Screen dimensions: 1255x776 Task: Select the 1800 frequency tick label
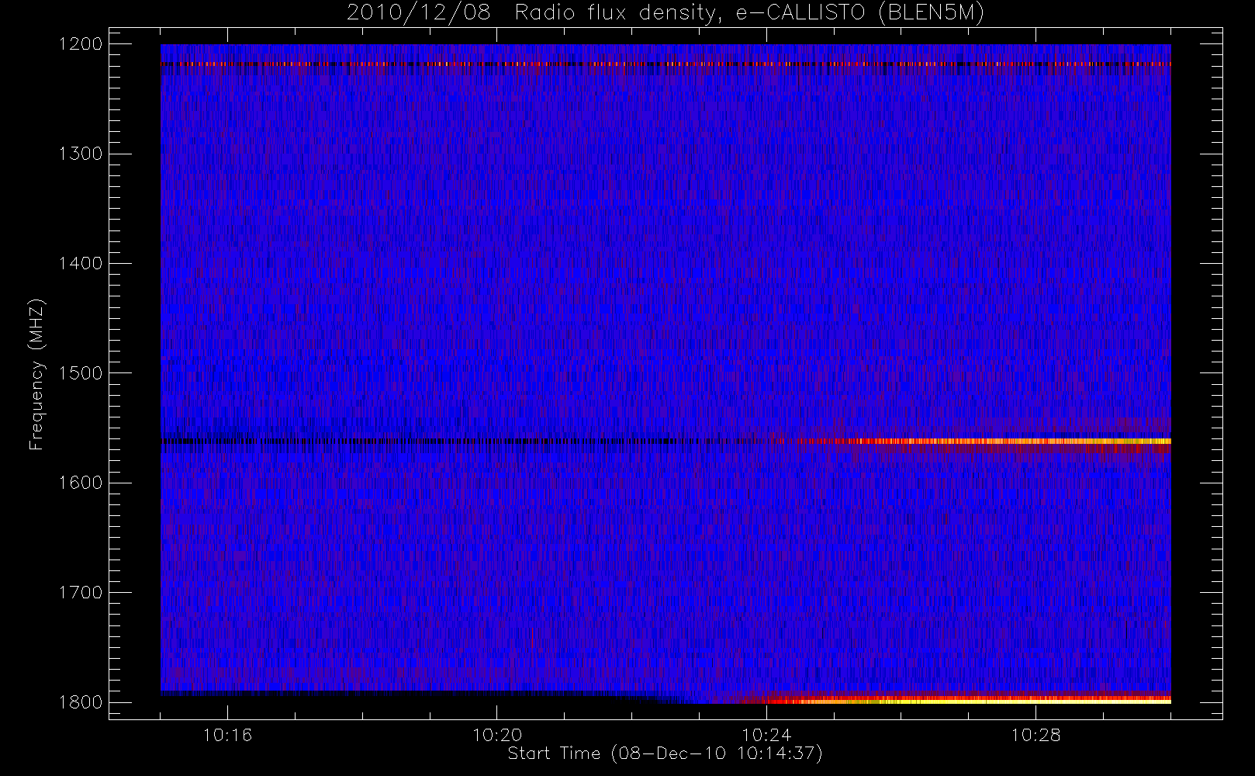pos(81,702)
